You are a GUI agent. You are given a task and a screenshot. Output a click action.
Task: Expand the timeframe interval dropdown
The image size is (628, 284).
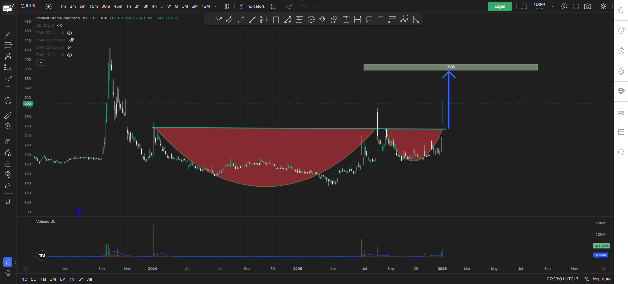coord(215,6)
